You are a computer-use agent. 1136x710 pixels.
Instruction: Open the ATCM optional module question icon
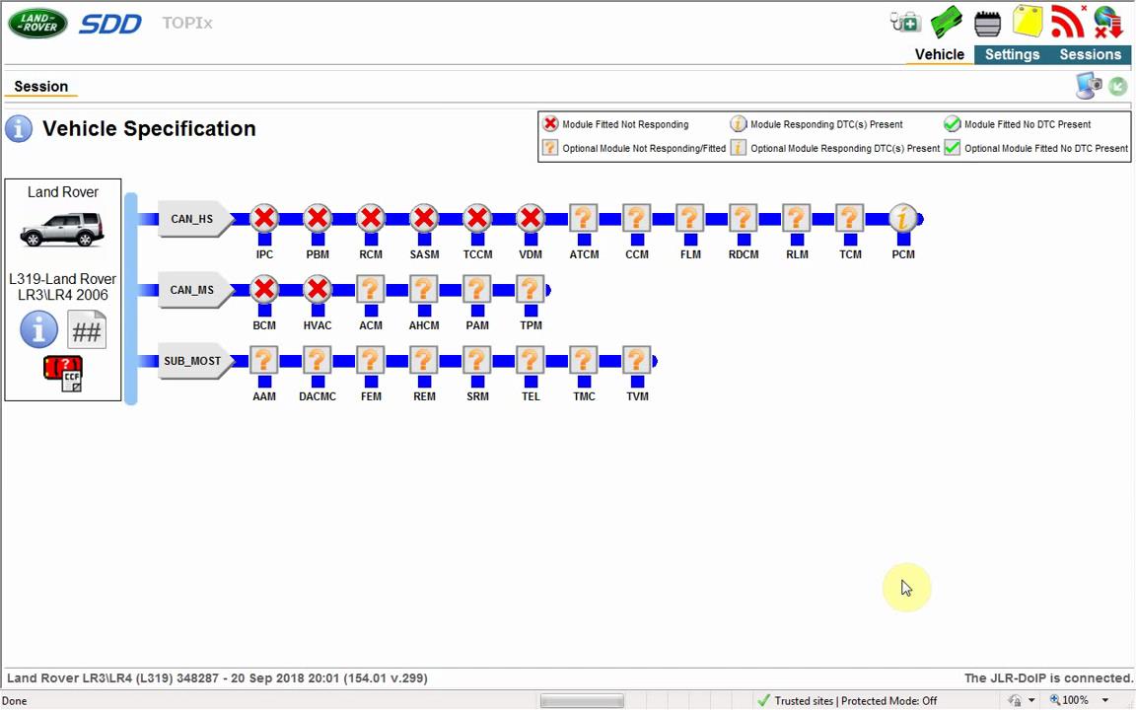[584, 218]
